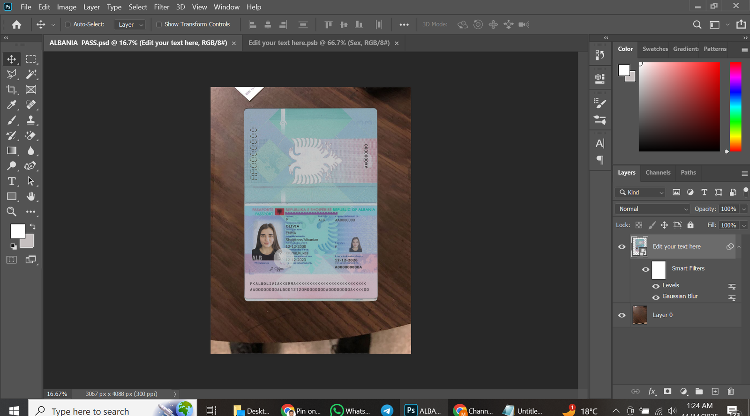Select the Path Selection tool
The height and width of the screenshot is (416, 750).
point(31,181)
